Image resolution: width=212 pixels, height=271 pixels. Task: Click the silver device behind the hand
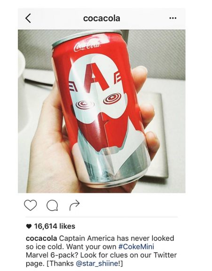pos(156,135)
